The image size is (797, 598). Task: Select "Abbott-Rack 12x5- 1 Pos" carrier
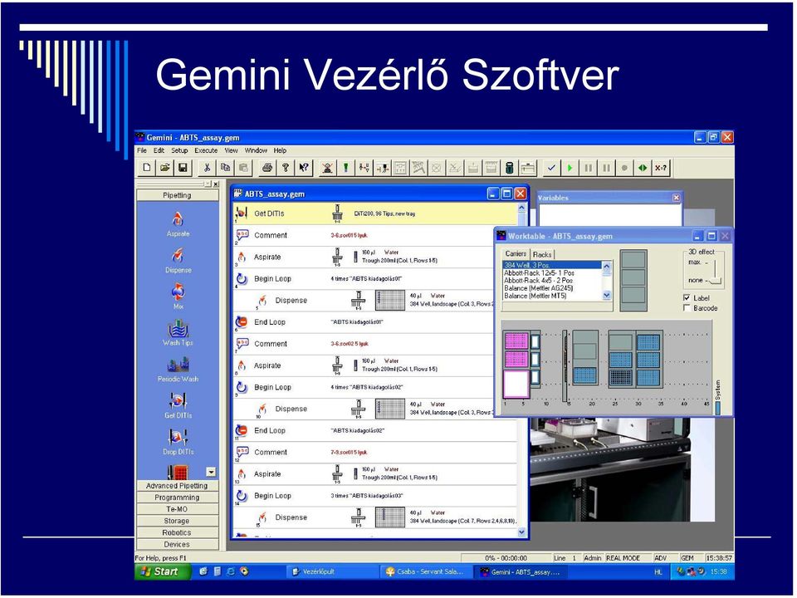[x=552, y=273]
